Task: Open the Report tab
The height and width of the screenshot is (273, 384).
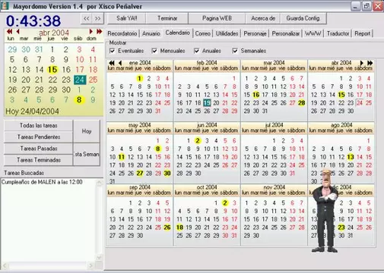Action: pyautogui.click(x=362, y=33)
